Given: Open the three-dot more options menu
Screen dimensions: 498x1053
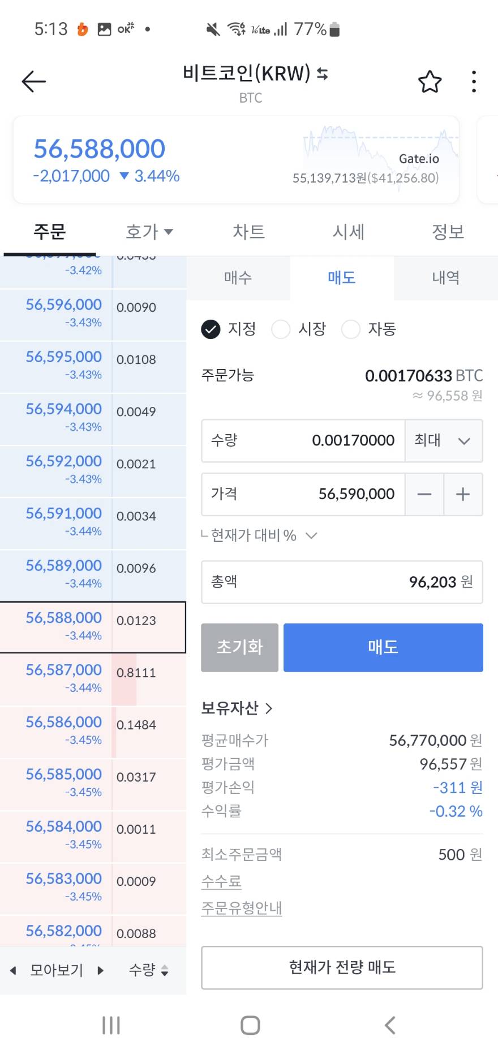Looking at the screenshot, I should tap(474, 82).
